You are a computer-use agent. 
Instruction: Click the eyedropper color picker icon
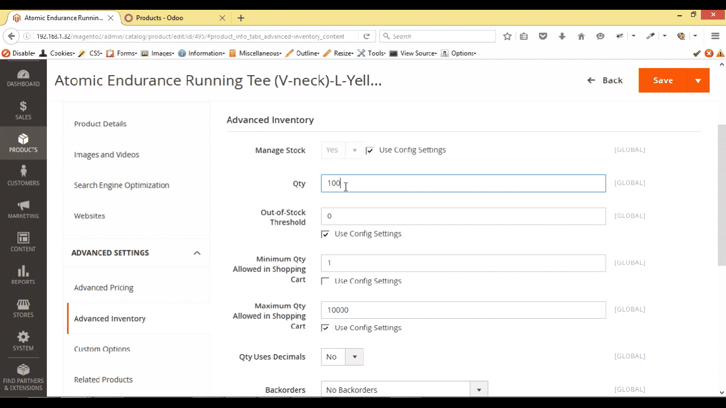pos(650,36)
